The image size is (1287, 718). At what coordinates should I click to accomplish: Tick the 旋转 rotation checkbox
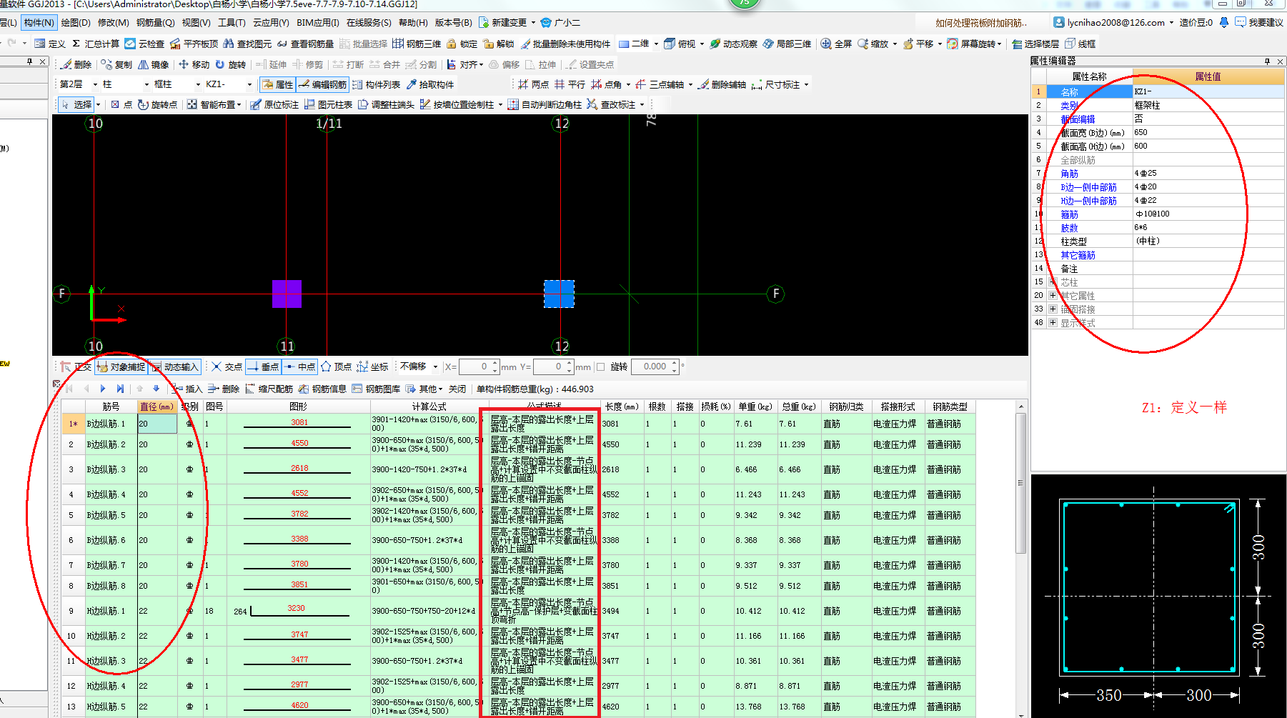point(601,367)
